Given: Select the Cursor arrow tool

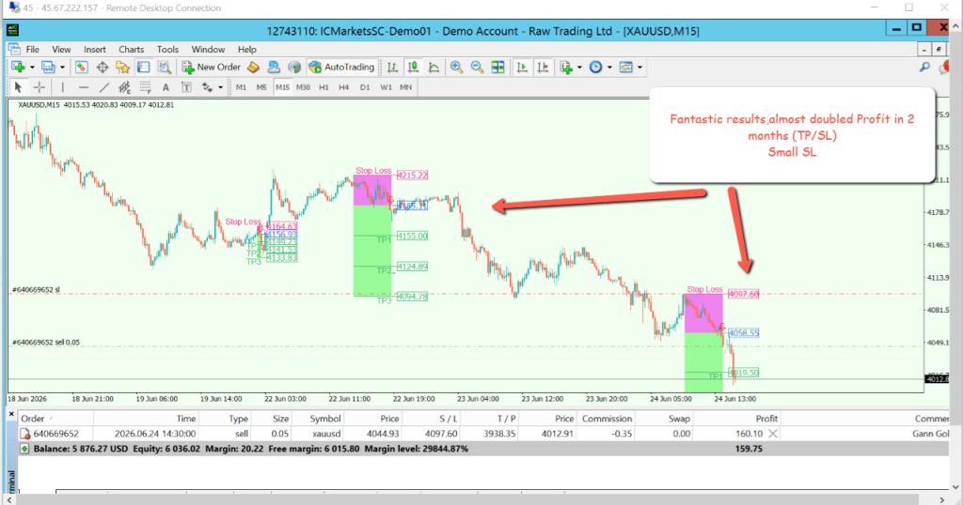Looking at the screenshot, I should pyautogui.click(x=18, y=87).
